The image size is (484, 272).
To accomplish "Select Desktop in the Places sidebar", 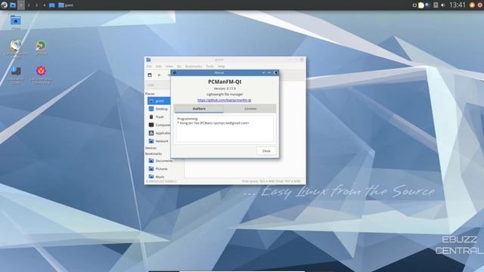I will click(159, 109).
